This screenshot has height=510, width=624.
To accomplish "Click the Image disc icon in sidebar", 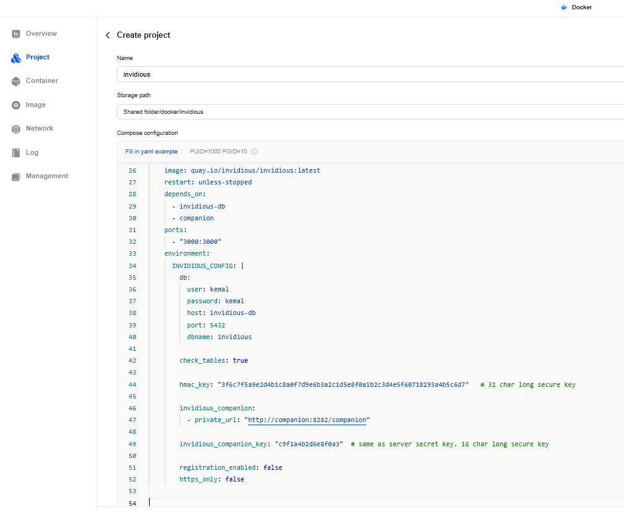I will tap(16, 105).
